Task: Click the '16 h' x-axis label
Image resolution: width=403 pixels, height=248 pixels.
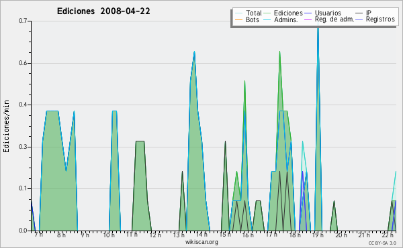Action: tap(248, 235)
